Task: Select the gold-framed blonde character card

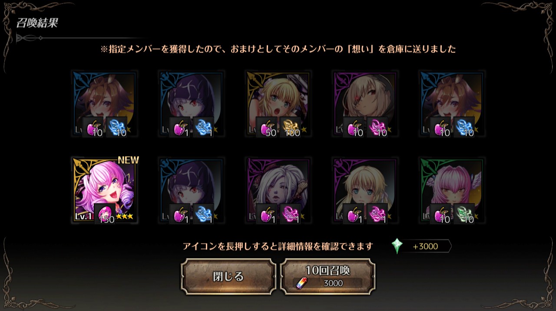Action: click(x=278, y=104)
